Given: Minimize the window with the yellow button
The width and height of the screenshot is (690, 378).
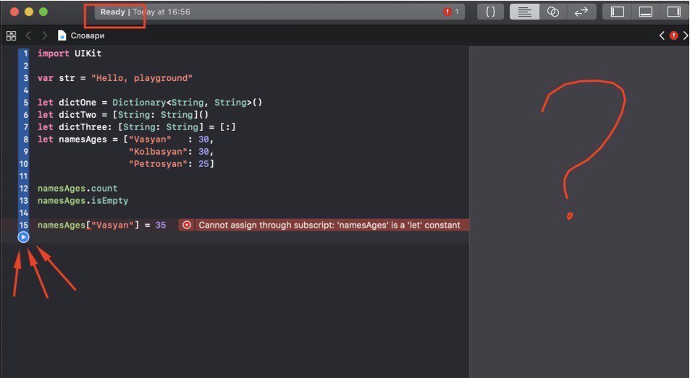Looking at the screenshot, I should pos(29,12).
